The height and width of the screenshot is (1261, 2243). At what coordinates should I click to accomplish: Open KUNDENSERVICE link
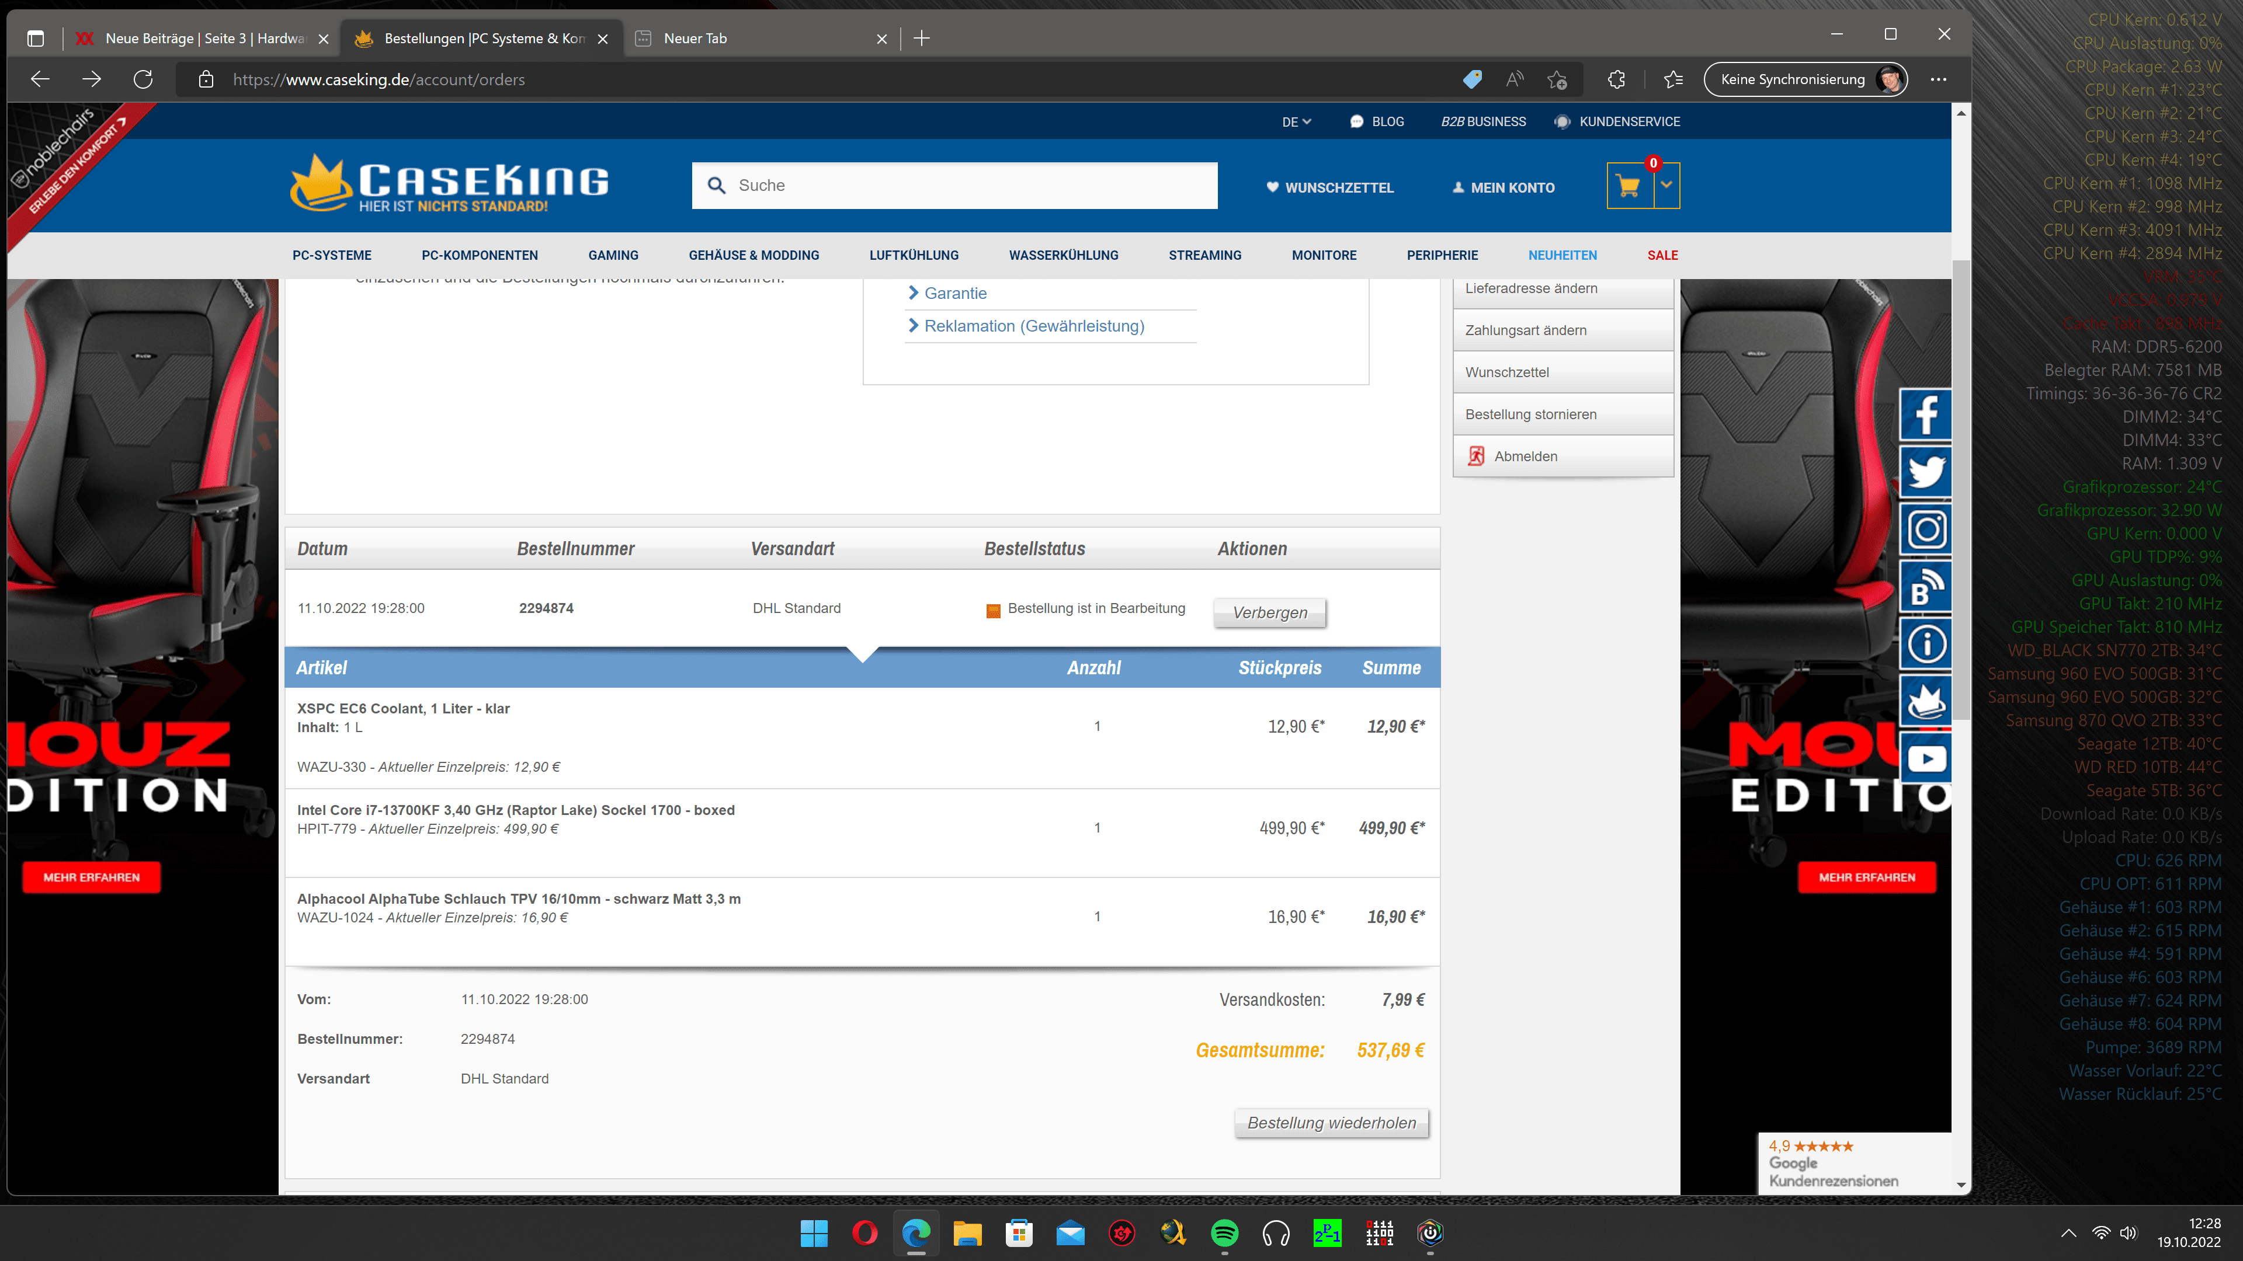point(1618,122)
